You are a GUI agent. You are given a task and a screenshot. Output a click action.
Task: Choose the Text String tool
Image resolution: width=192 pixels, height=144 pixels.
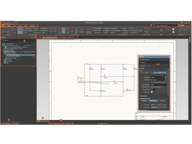133,31
